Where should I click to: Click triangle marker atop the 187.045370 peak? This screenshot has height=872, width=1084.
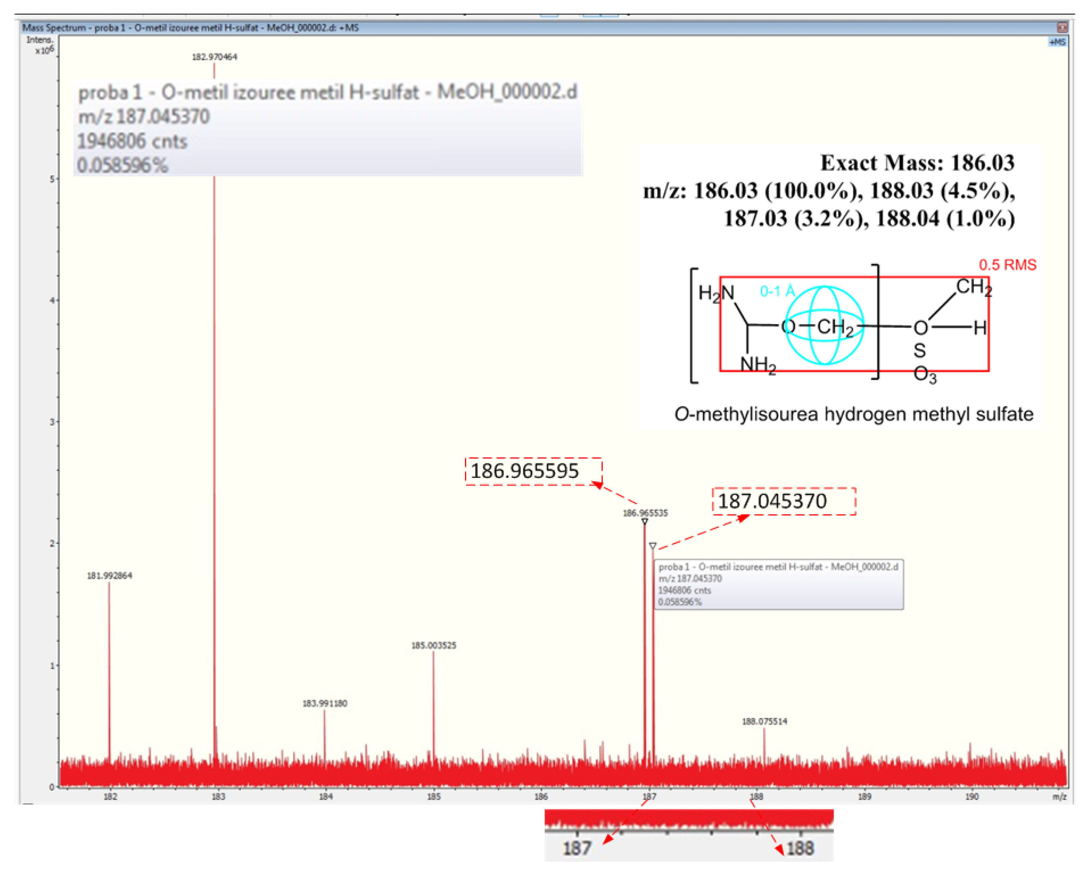[x=653, y=546]
